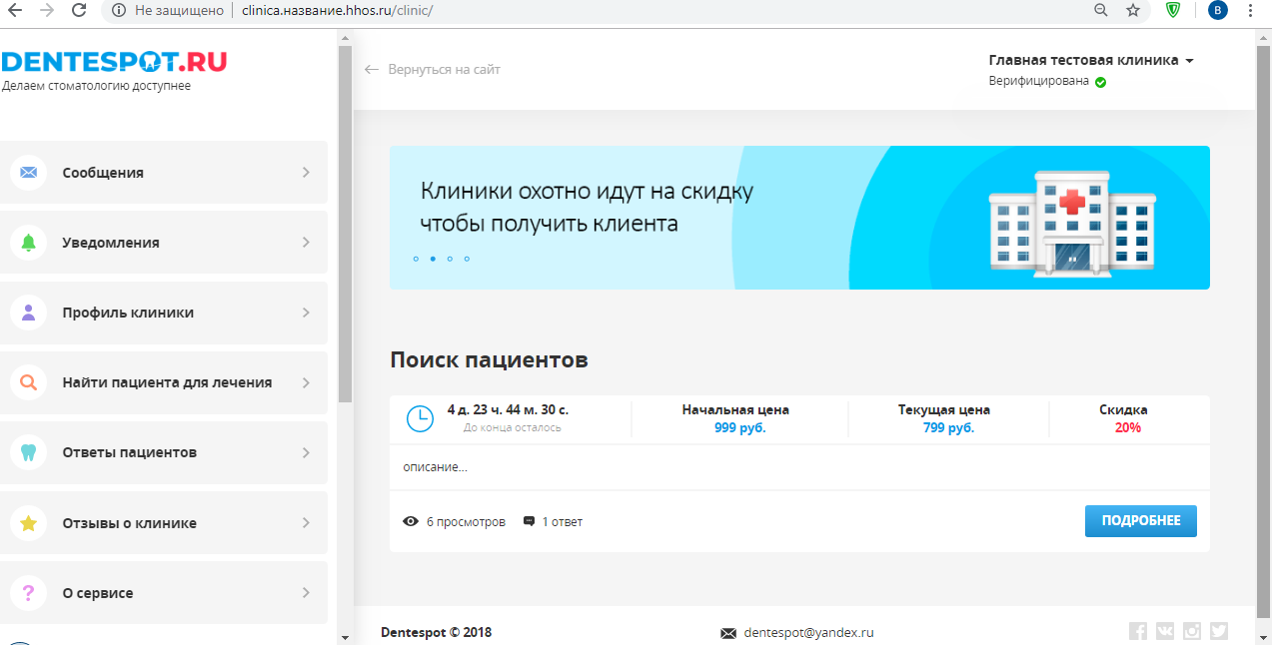Open Instagram icon in footer
This screenshot has width=1272, height=645.
click(1192, 631)
